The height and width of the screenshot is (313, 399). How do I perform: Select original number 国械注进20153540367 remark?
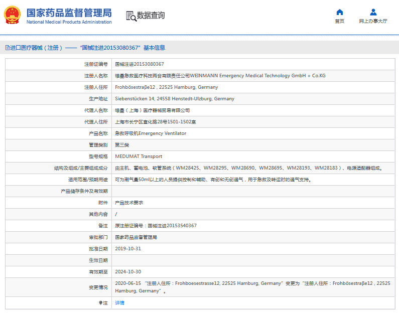tap(156, 226)
